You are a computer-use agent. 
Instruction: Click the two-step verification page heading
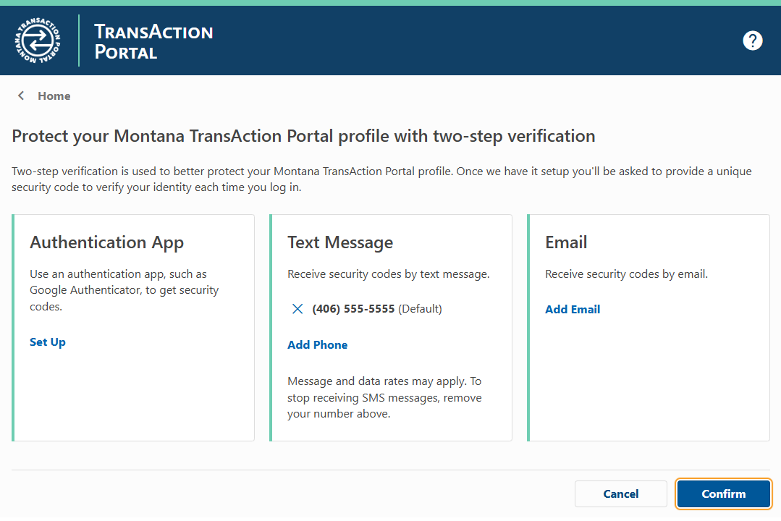coord(303,136)
